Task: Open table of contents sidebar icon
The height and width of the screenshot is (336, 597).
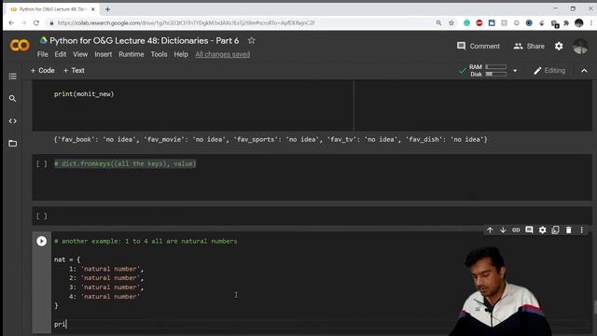Action: (x=12, y=77)
